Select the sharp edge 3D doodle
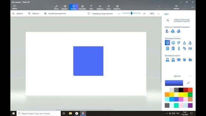This screenshot has width=206, height=116. 173,31
